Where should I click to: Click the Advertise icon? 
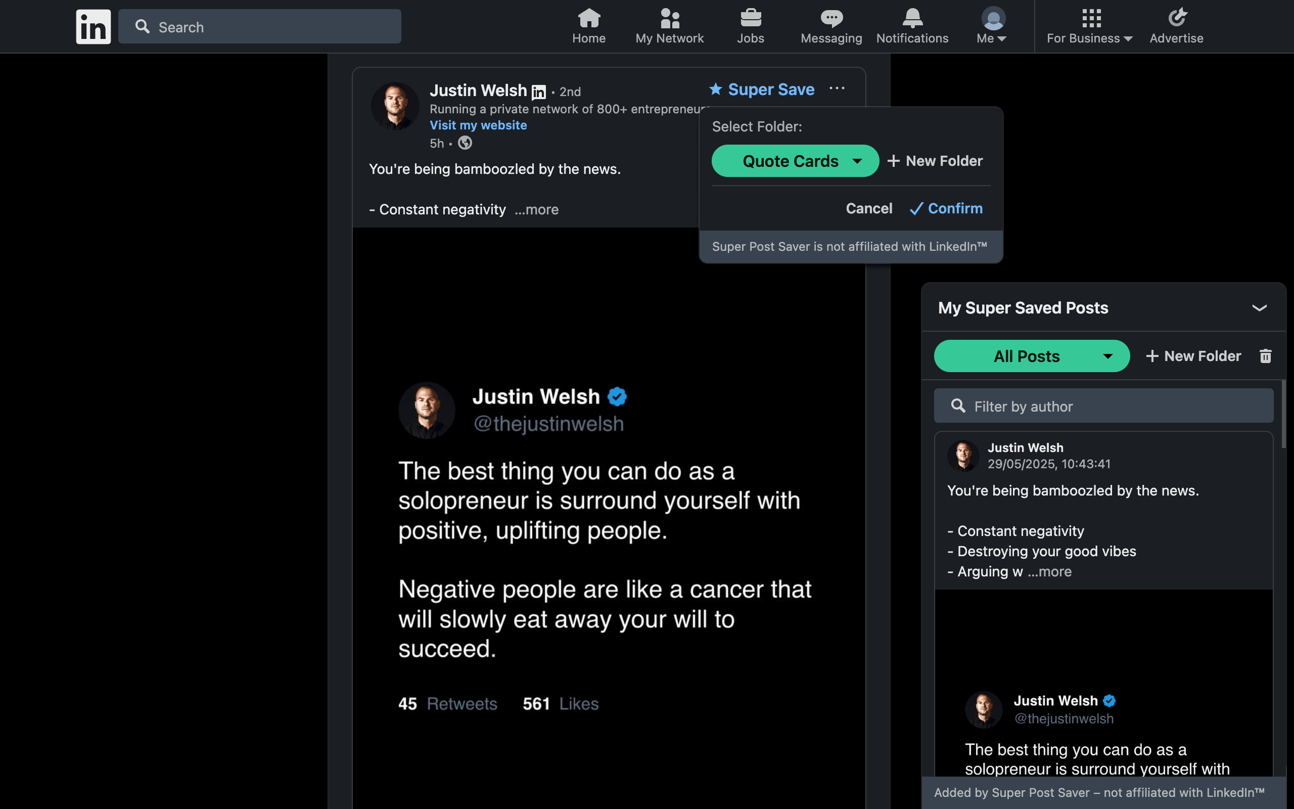(x=1176, y=18)
